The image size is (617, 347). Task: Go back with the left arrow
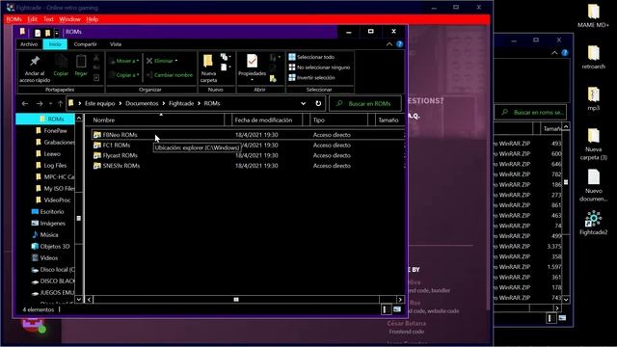tap(25, 103)
